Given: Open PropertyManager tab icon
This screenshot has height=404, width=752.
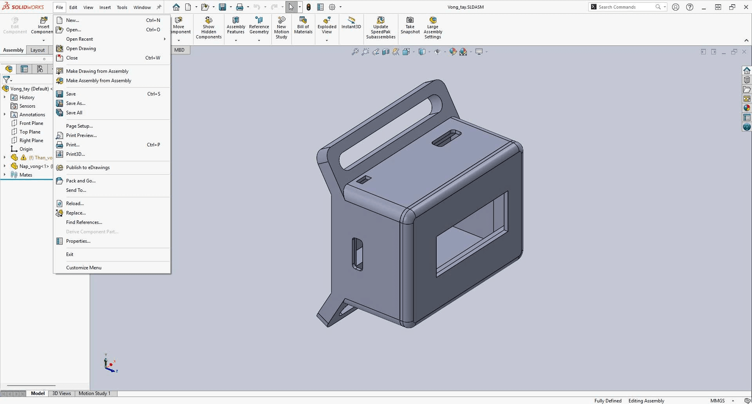Looking at the screenshot, I should [x=24, y=69].
